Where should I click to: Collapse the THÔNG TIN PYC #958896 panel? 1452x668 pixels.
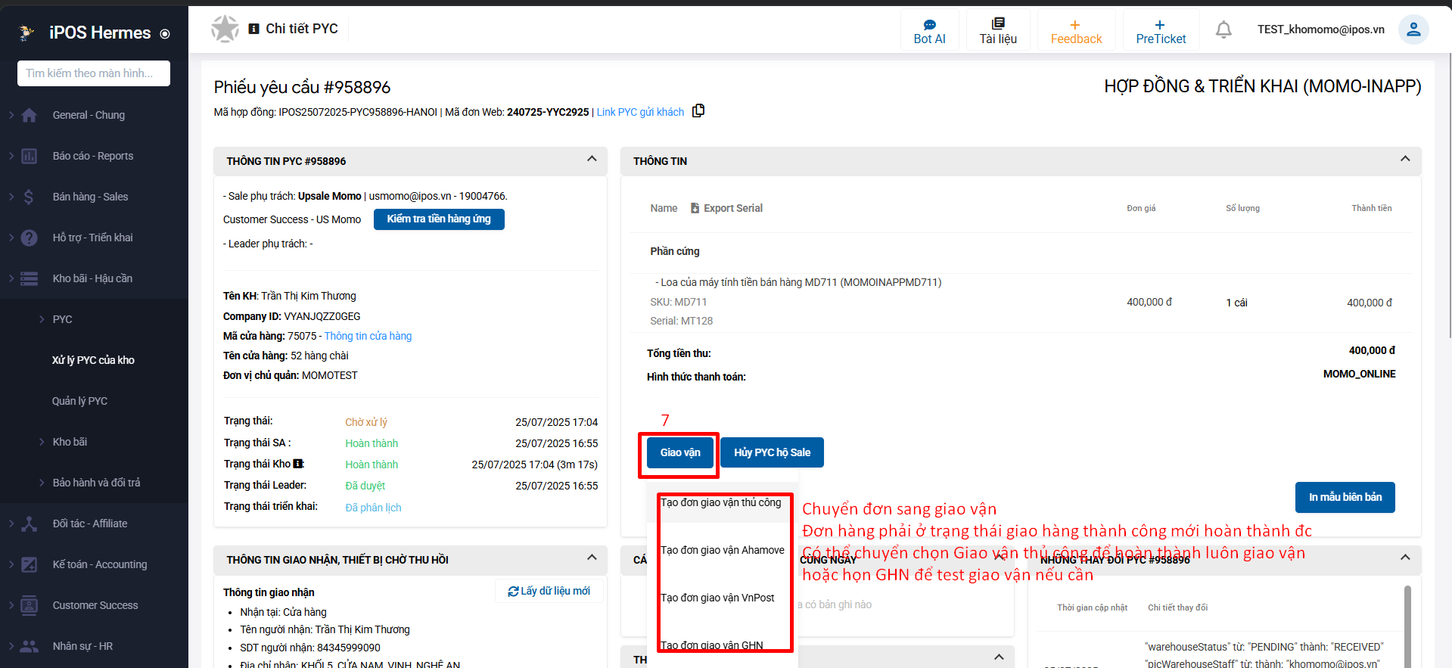pos(591,160)
